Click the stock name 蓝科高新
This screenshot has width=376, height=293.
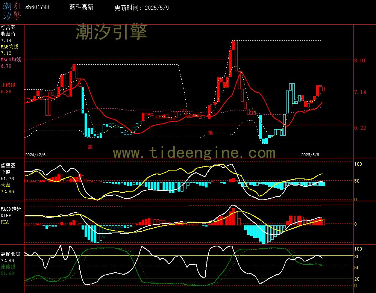point(81,7)
